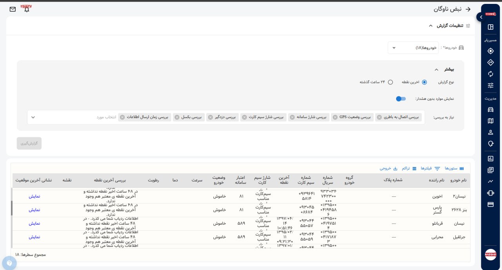This screenshot has height=270, width=502.
Task: Click the گزارش‌گیری report button
Action: (x=29, y=143)
